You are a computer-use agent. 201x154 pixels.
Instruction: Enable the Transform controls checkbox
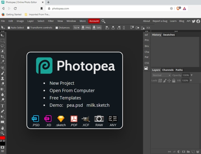click(28, 28)
